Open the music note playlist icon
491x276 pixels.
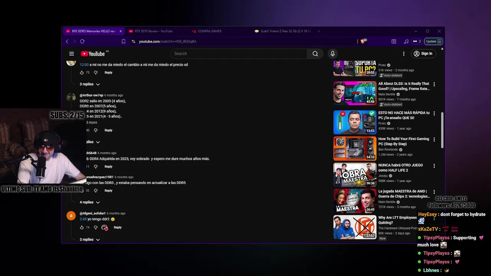coord(406,41)
